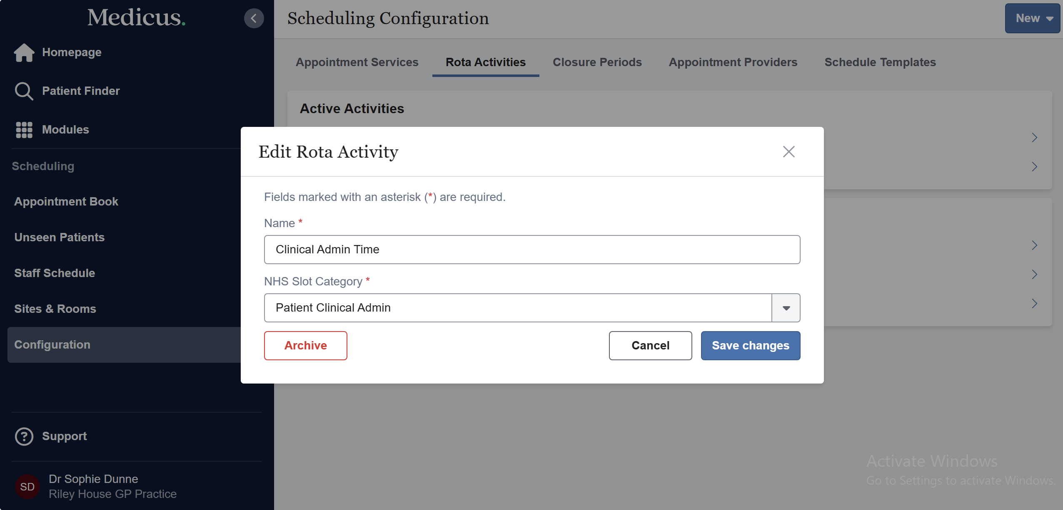Expand the first active activity row chevron
The width and height of the screenshot is (1063, 510).
click(1035, 137)
